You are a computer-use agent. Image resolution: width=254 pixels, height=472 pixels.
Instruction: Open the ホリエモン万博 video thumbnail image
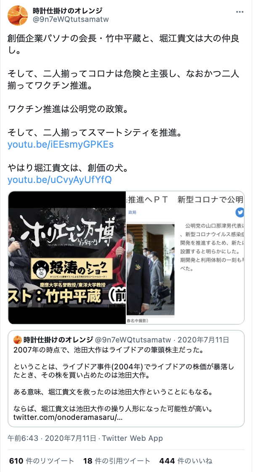(67, 258)
